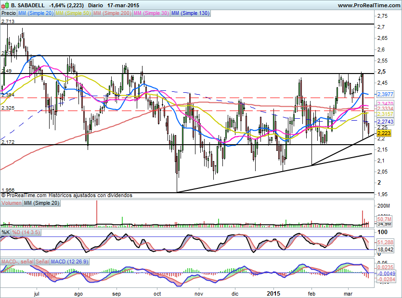Select the yellow MM (Simple 50) label
Image resolution: width=402 pixels, height=298 pixels.
click(x=73, y=13)
